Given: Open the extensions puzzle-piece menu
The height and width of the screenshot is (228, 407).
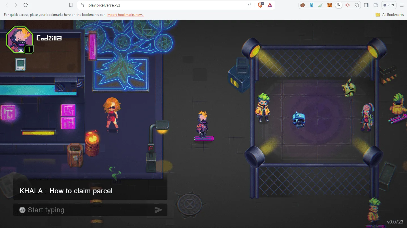Looking at the screenshot, I should pyautogui.click(x=357, y=5).
